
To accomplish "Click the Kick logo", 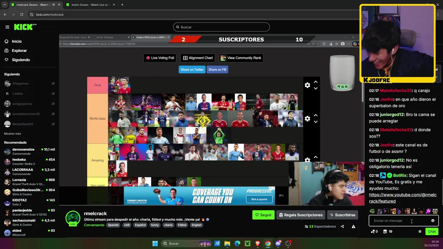I will 25,27.
